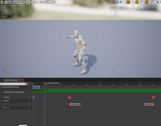Select the EndAction notify
Viewport: 161px width, 126px height.
click(x=149, y=105)
